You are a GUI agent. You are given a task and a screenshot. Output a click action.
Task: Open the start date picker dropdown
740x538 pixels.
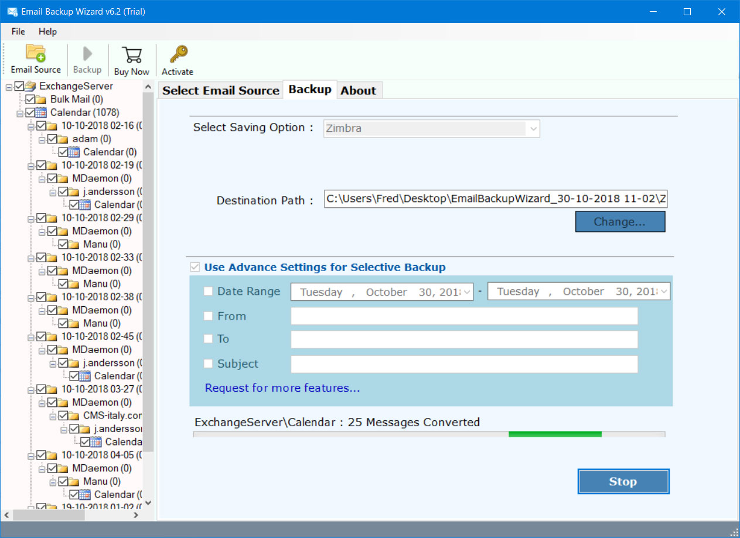(466, 292)
